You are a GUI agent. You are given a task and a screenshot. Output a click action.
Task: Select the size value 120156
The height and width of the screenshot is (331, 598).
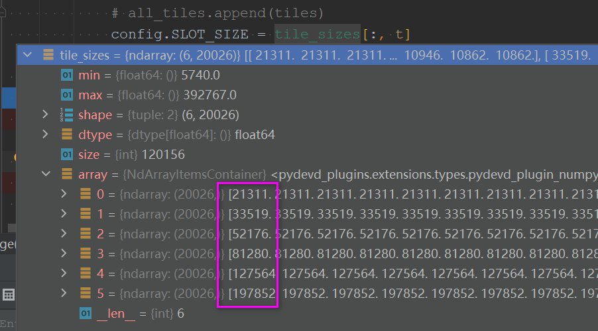click(163, 154)
